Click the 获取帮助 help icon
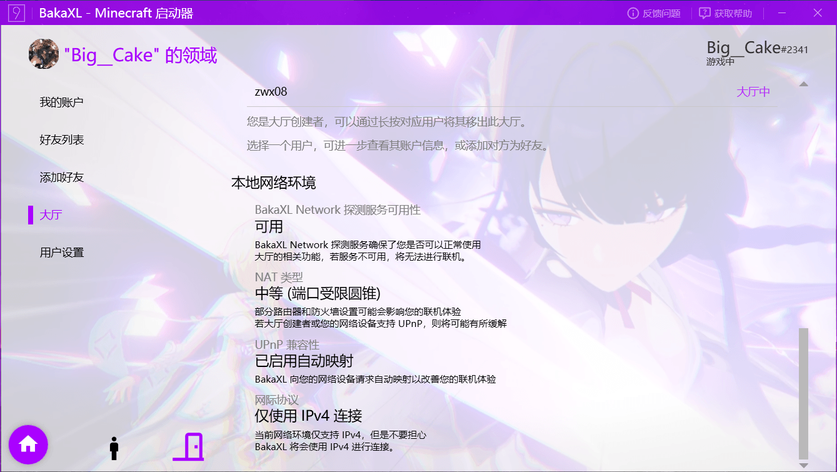This screenshot has height=472, width=837. click(705, 13)
